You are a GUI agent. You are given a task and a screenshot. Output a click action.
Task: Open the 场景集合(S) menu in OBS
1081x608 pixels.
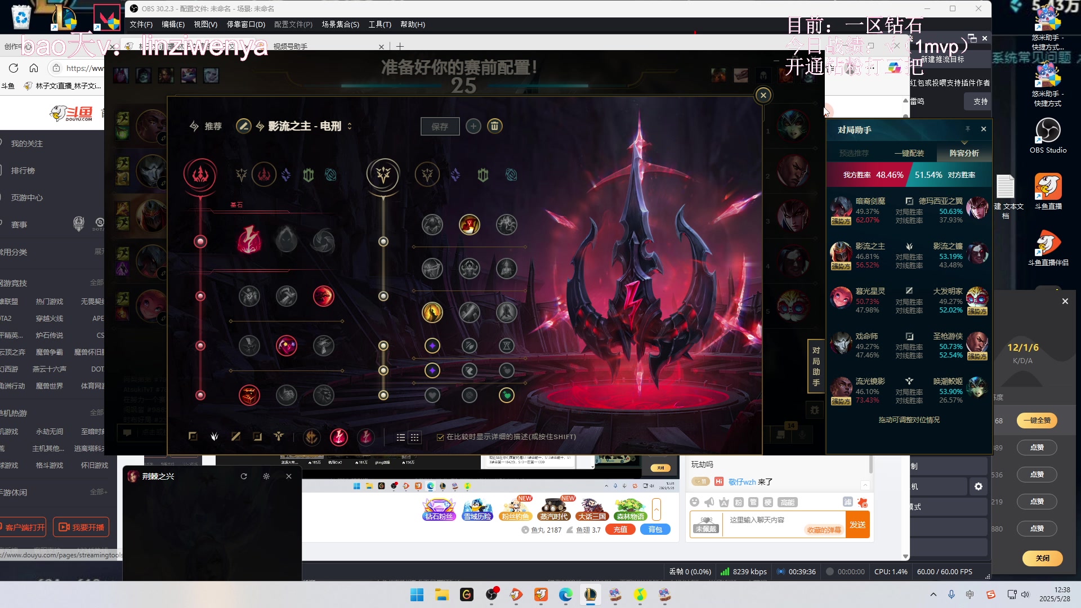point(340,24)
